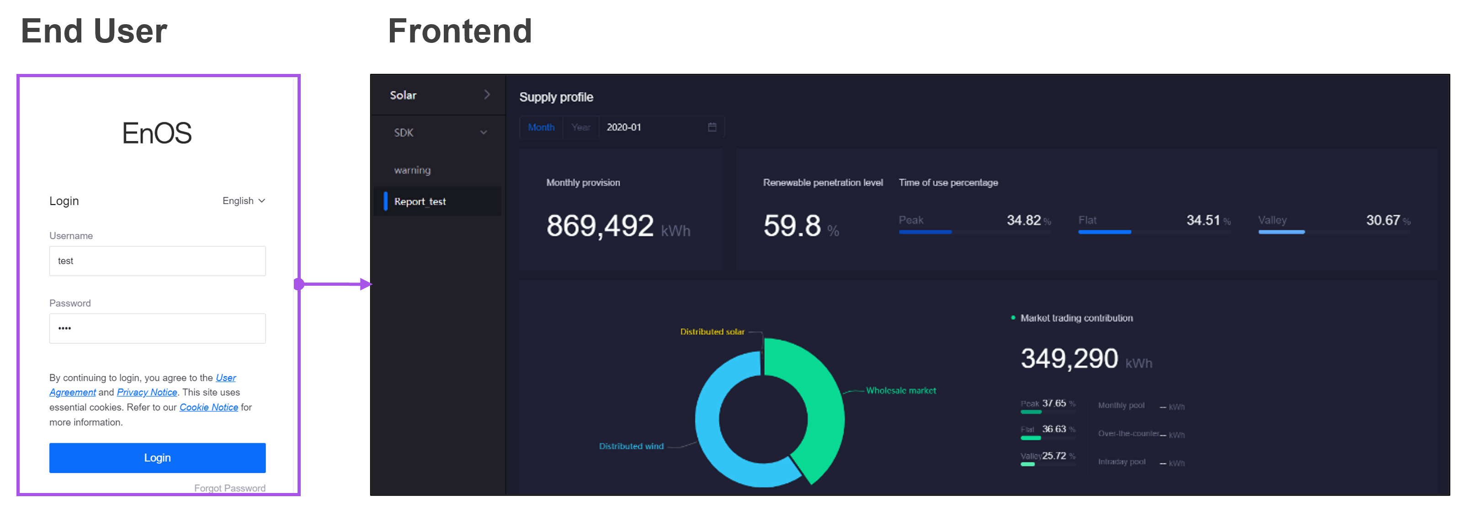Open the warning menu item
1463x519 pixels.
pyautogui.click(x=412, y=170)
